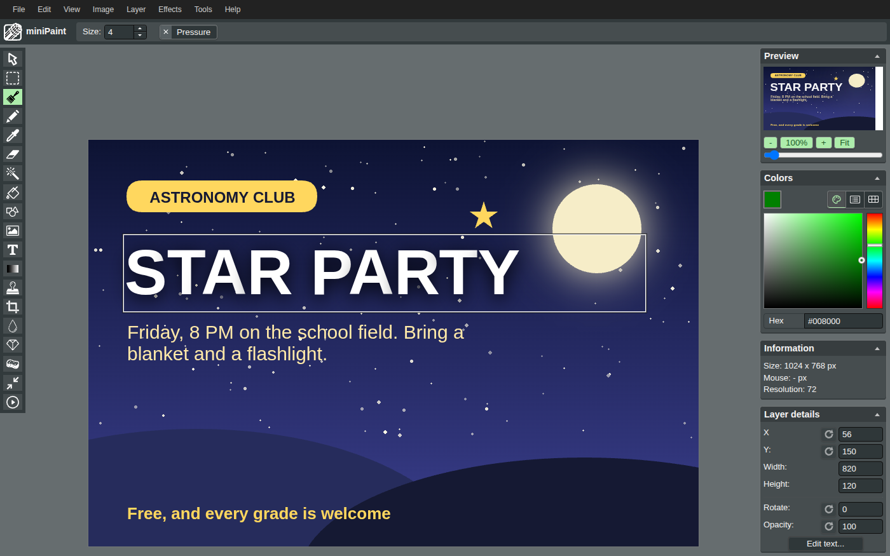Collapse the Preview panel

[877, 57]
